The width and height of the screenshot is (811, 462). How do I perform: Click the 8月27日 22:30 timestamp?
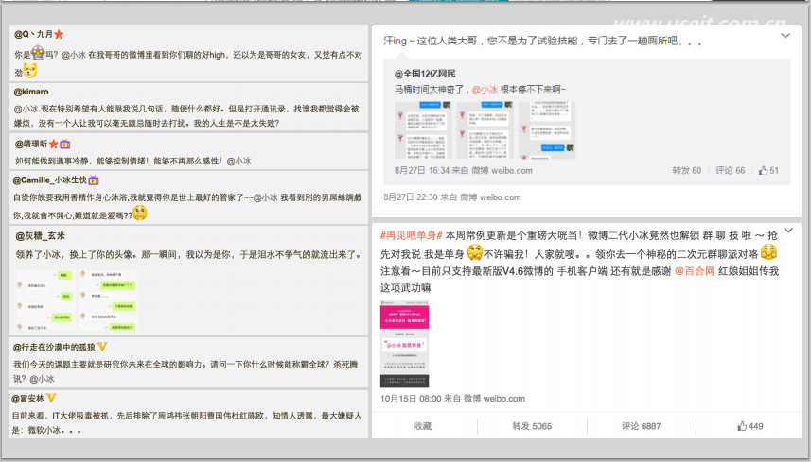(410, 197)
